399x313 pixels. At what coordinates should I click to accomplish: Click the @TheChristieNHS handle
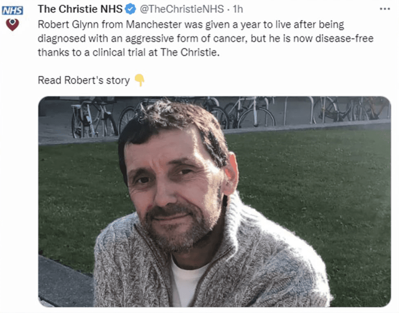[182, 9]
